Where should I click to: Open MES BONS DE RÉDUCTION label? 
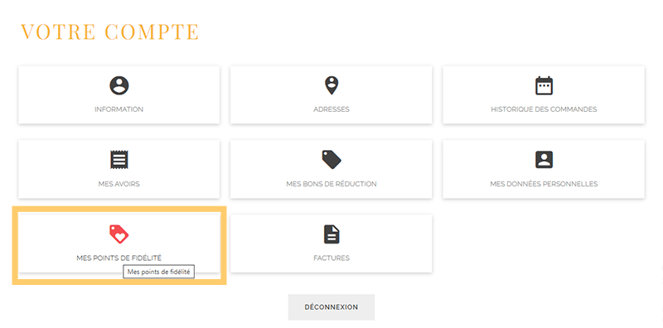pyautogui.click(x=331, y=184)
